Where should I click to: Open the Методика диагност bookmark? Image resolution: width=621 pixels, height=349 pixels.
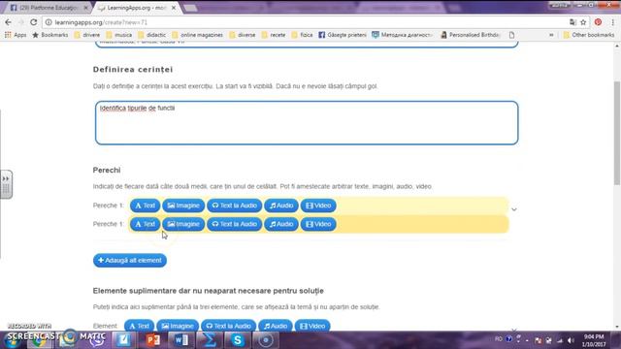(402, 35)
